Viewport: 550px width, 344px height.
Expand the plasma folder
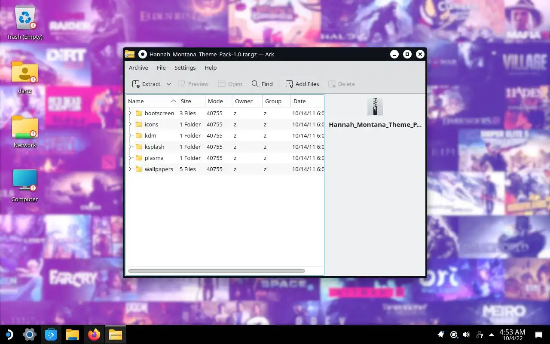point(130,158)
